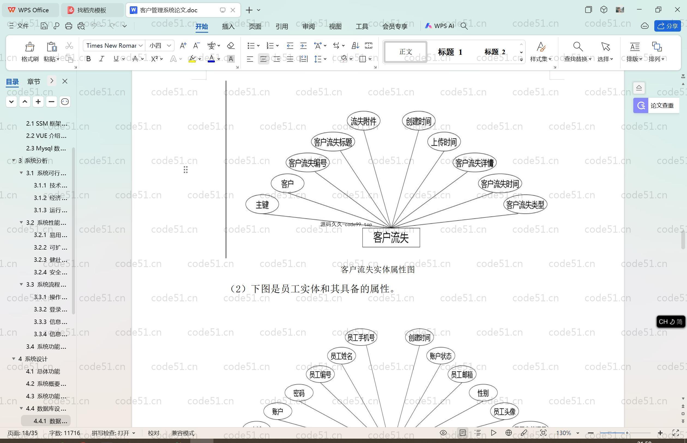This screenshot has height=443, width=687.
Task: Open the bullet list dropdown arrow
Action: (x=258, y=45)
